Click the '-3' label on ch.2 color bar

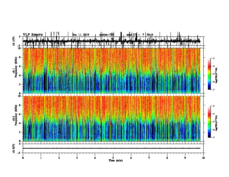click(x=213, y=106)
